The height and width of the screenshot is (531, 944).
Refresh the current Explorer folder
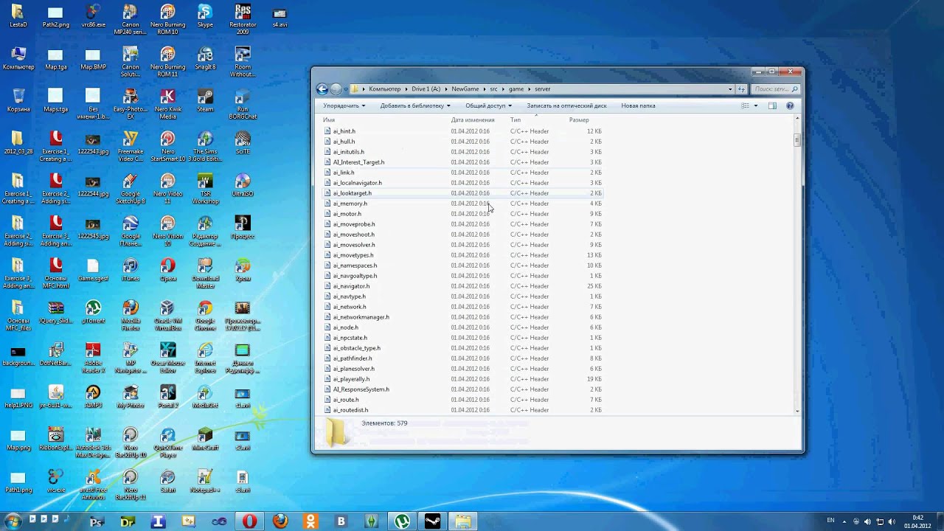[x=742, y=89]
